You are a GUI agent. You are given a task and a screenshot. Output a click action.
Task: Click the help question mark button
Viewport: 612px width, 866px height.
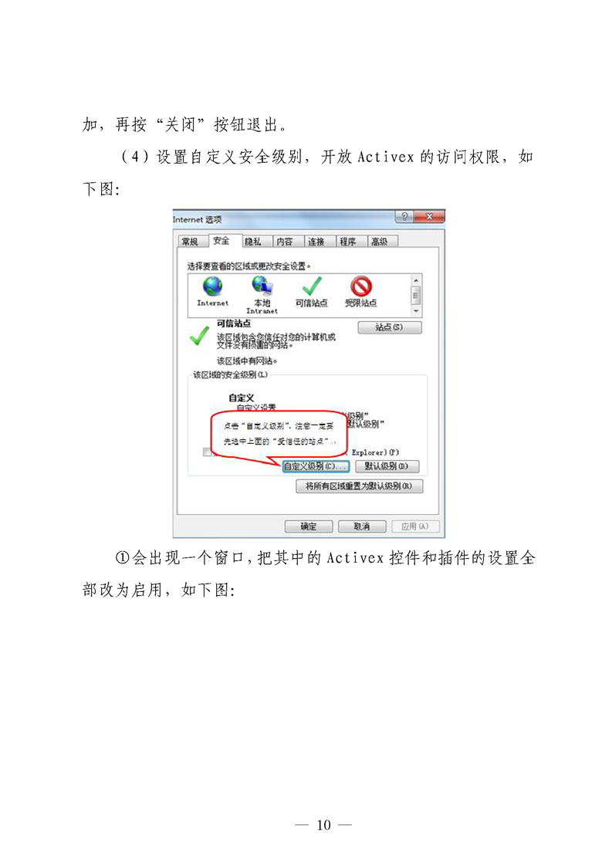coord(404,217)
